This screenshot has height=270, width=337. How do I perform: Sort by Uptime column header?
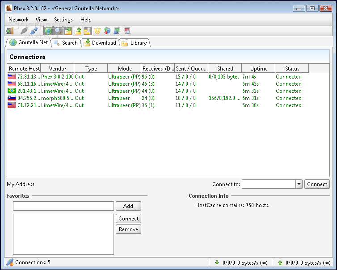coord(259,68)
